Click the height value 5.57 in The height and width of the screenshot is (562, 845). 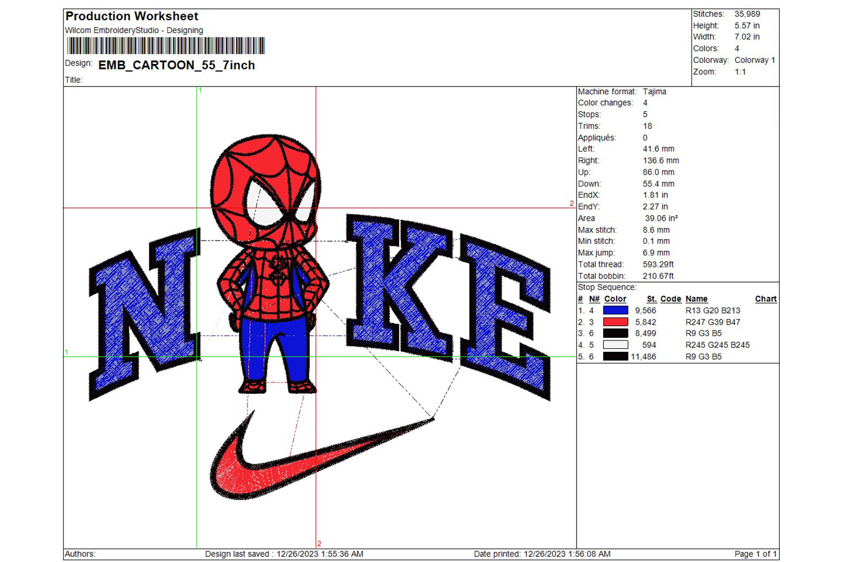pyautogui.click(x=747, y=25)
